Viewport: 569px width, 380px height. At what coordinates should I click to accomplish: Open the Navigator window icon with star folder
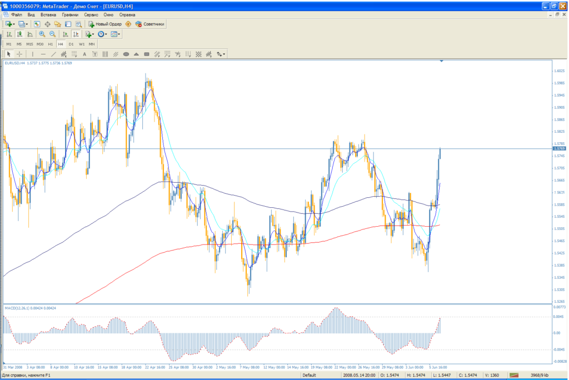click(x=57, y=24)
